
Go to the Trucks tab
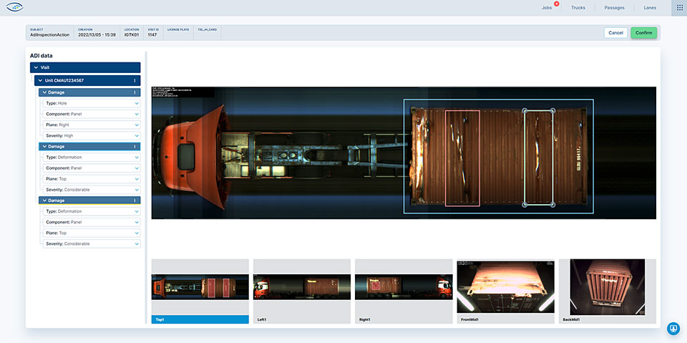[x=578, y=8]
